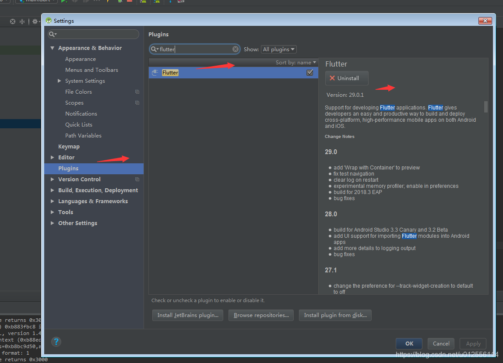The width and height of the screenshot is (503, 363).
Task: Click the Version: 29.0.1 text
Action: (345, 95)
